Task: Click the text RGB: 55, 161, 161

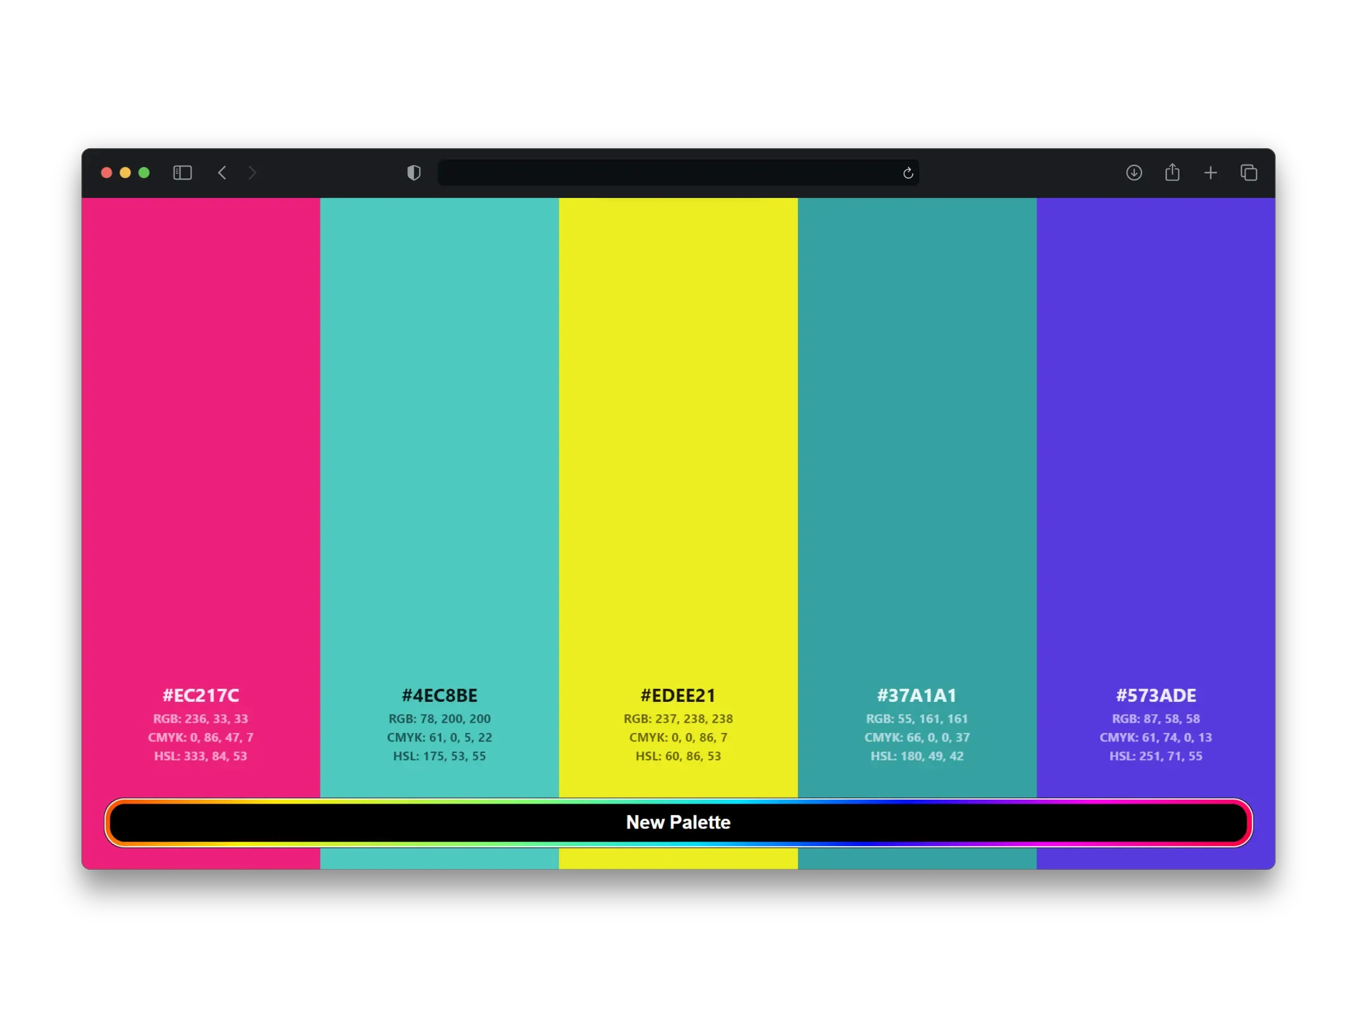Action: [x=917, y=719]
